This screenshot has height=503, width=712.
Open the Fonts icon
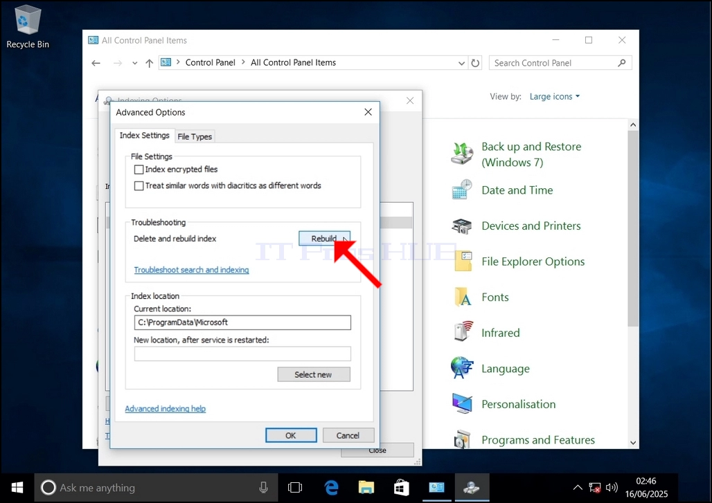click(x=462, y=297)
